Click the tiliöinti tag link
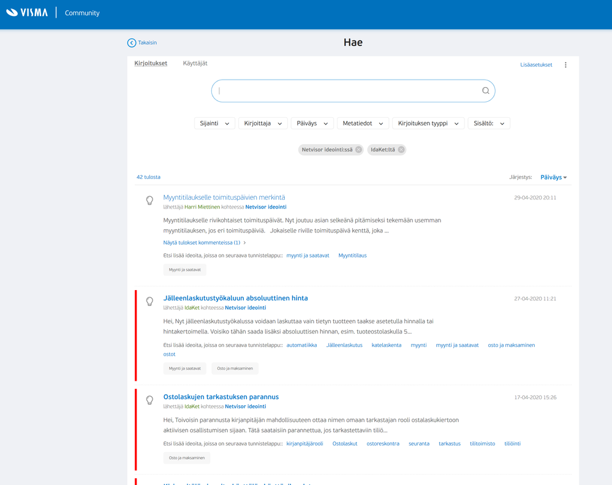The width and height of the screenshot is (612, 485). pos(513,443)
